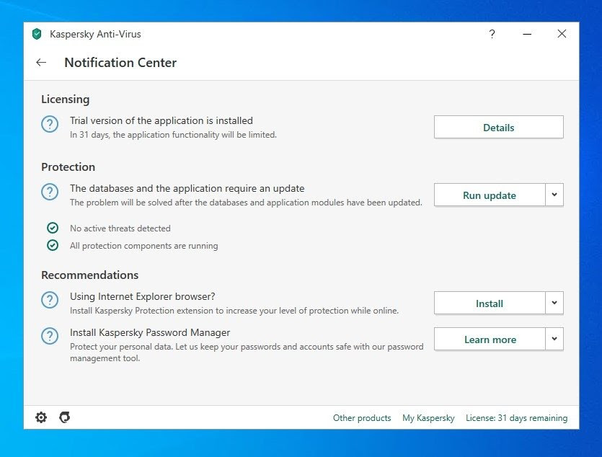Click the 'Recommendations' section heading
Viewport: 602px width, 457px height.
[x=90, y=275]
